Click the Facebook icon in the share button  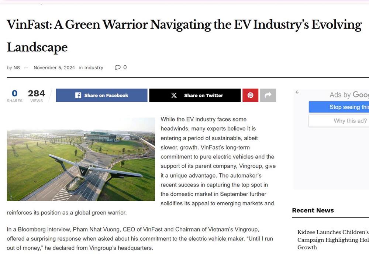coord(78,95)
